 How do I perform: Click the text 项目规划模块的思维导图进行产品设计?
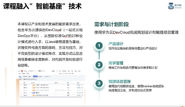point(133,48)
